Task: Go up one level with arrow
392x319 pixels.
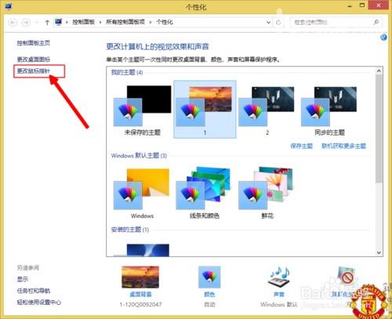Action: point(47,23)
